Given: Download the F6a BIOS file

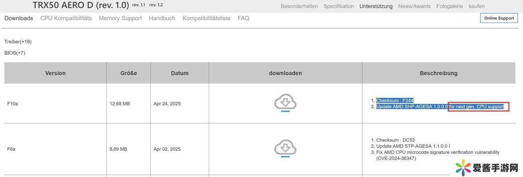Looking at the screenshot, I should (x=285, y=148).
